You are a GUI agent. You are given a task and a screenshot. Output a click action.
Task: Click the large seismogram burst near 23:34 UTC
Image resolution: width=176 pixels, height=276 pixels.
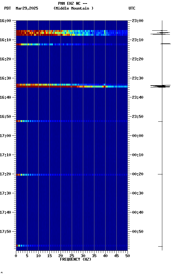160,86
